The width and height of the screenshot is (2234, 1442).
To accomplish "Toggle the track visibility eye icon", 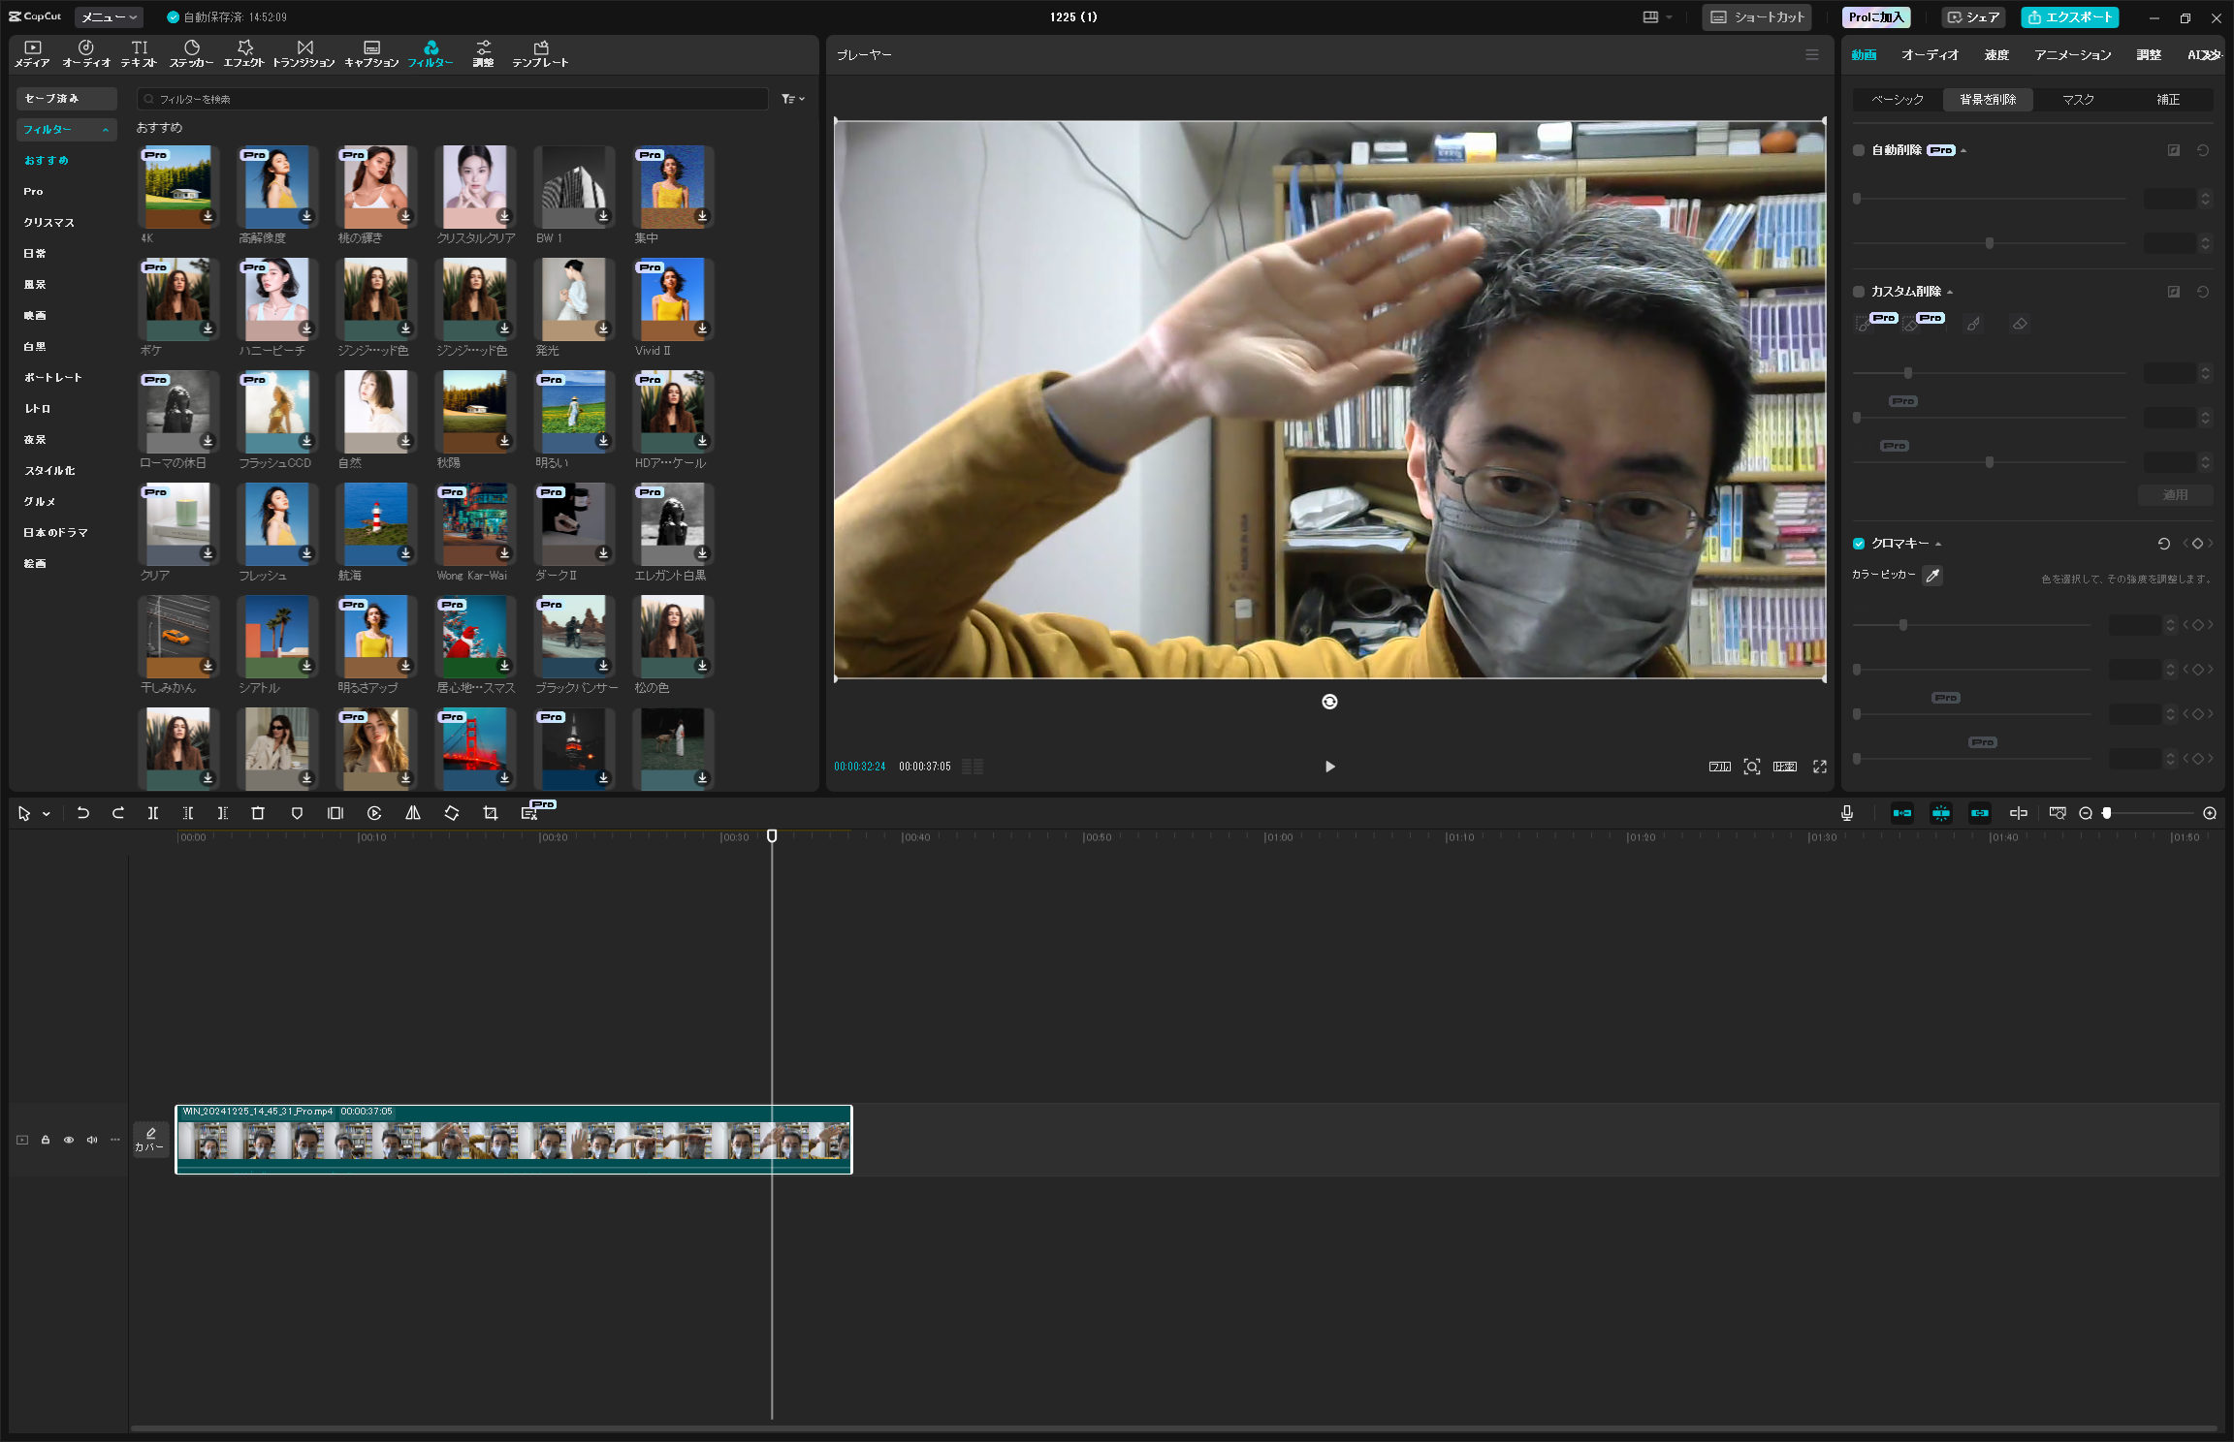I will tap(69, 1140).
